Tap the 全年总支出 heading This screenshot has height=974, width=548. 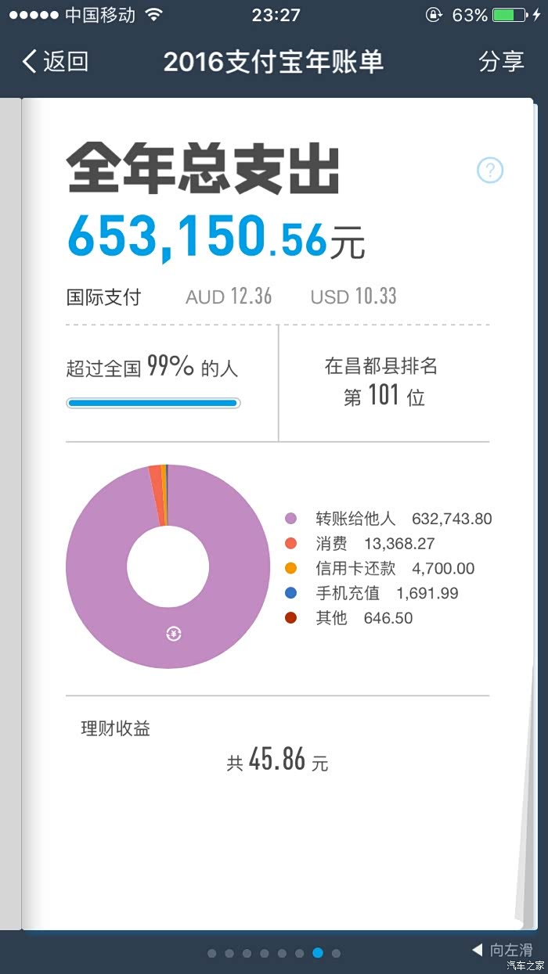[x=204, y=169]
